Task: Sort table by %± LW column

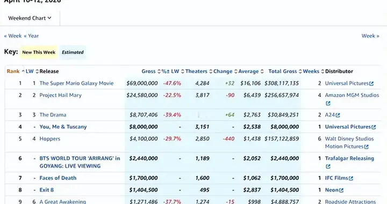Action: tap(173, 71)
